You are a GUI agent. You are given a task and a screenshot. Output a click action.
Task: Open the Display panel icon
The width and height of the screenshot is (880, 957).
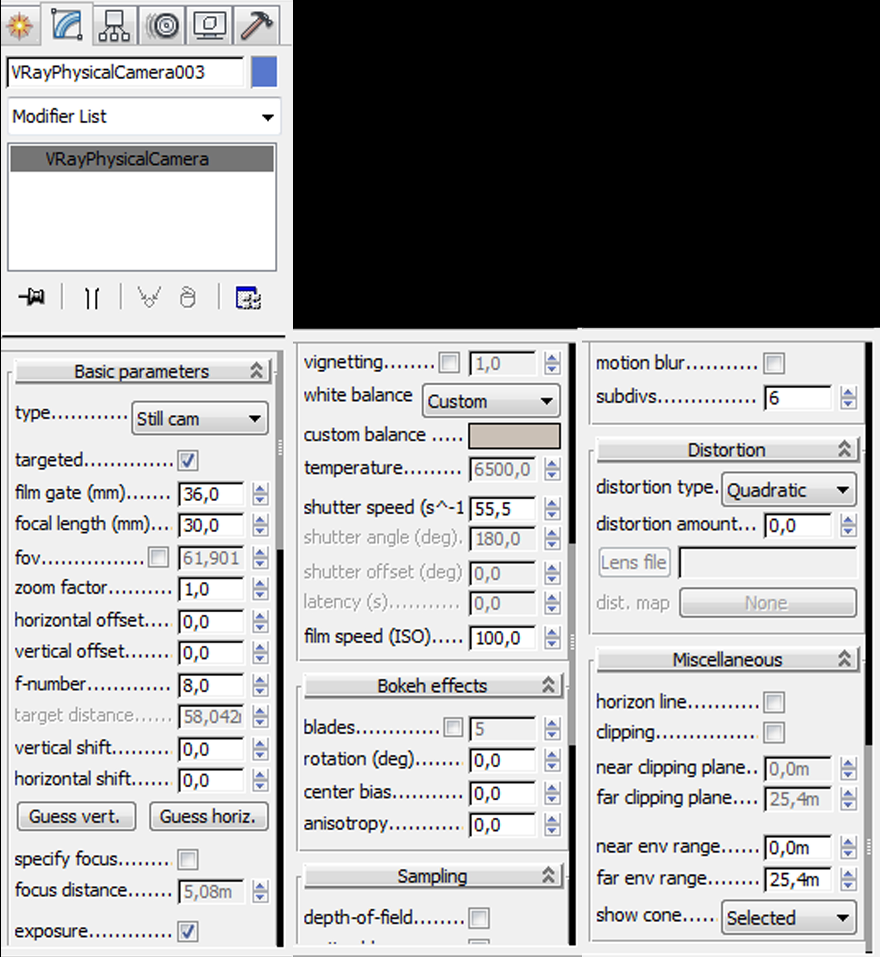210,25
